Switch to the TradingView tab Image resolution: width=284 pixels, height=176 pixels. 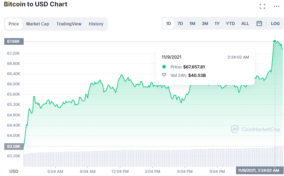pos(69,24)
